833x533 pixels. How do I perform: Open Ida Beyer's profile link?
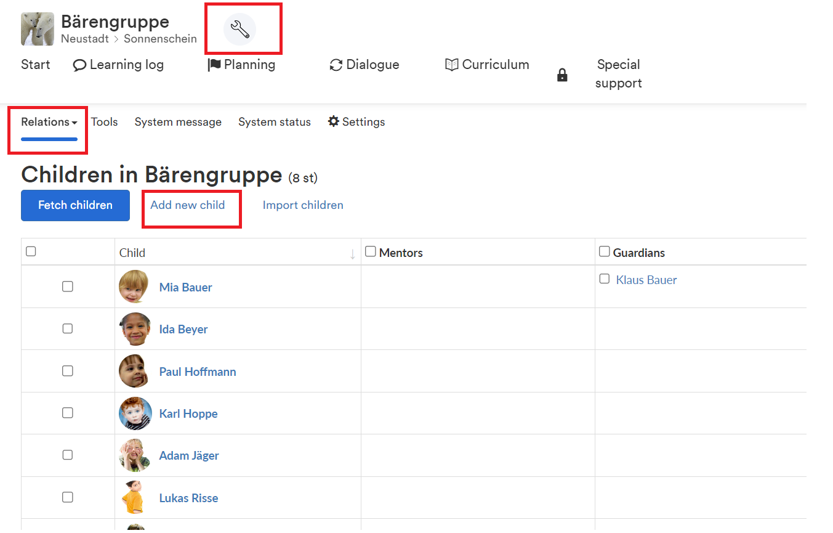click(183, 329)
